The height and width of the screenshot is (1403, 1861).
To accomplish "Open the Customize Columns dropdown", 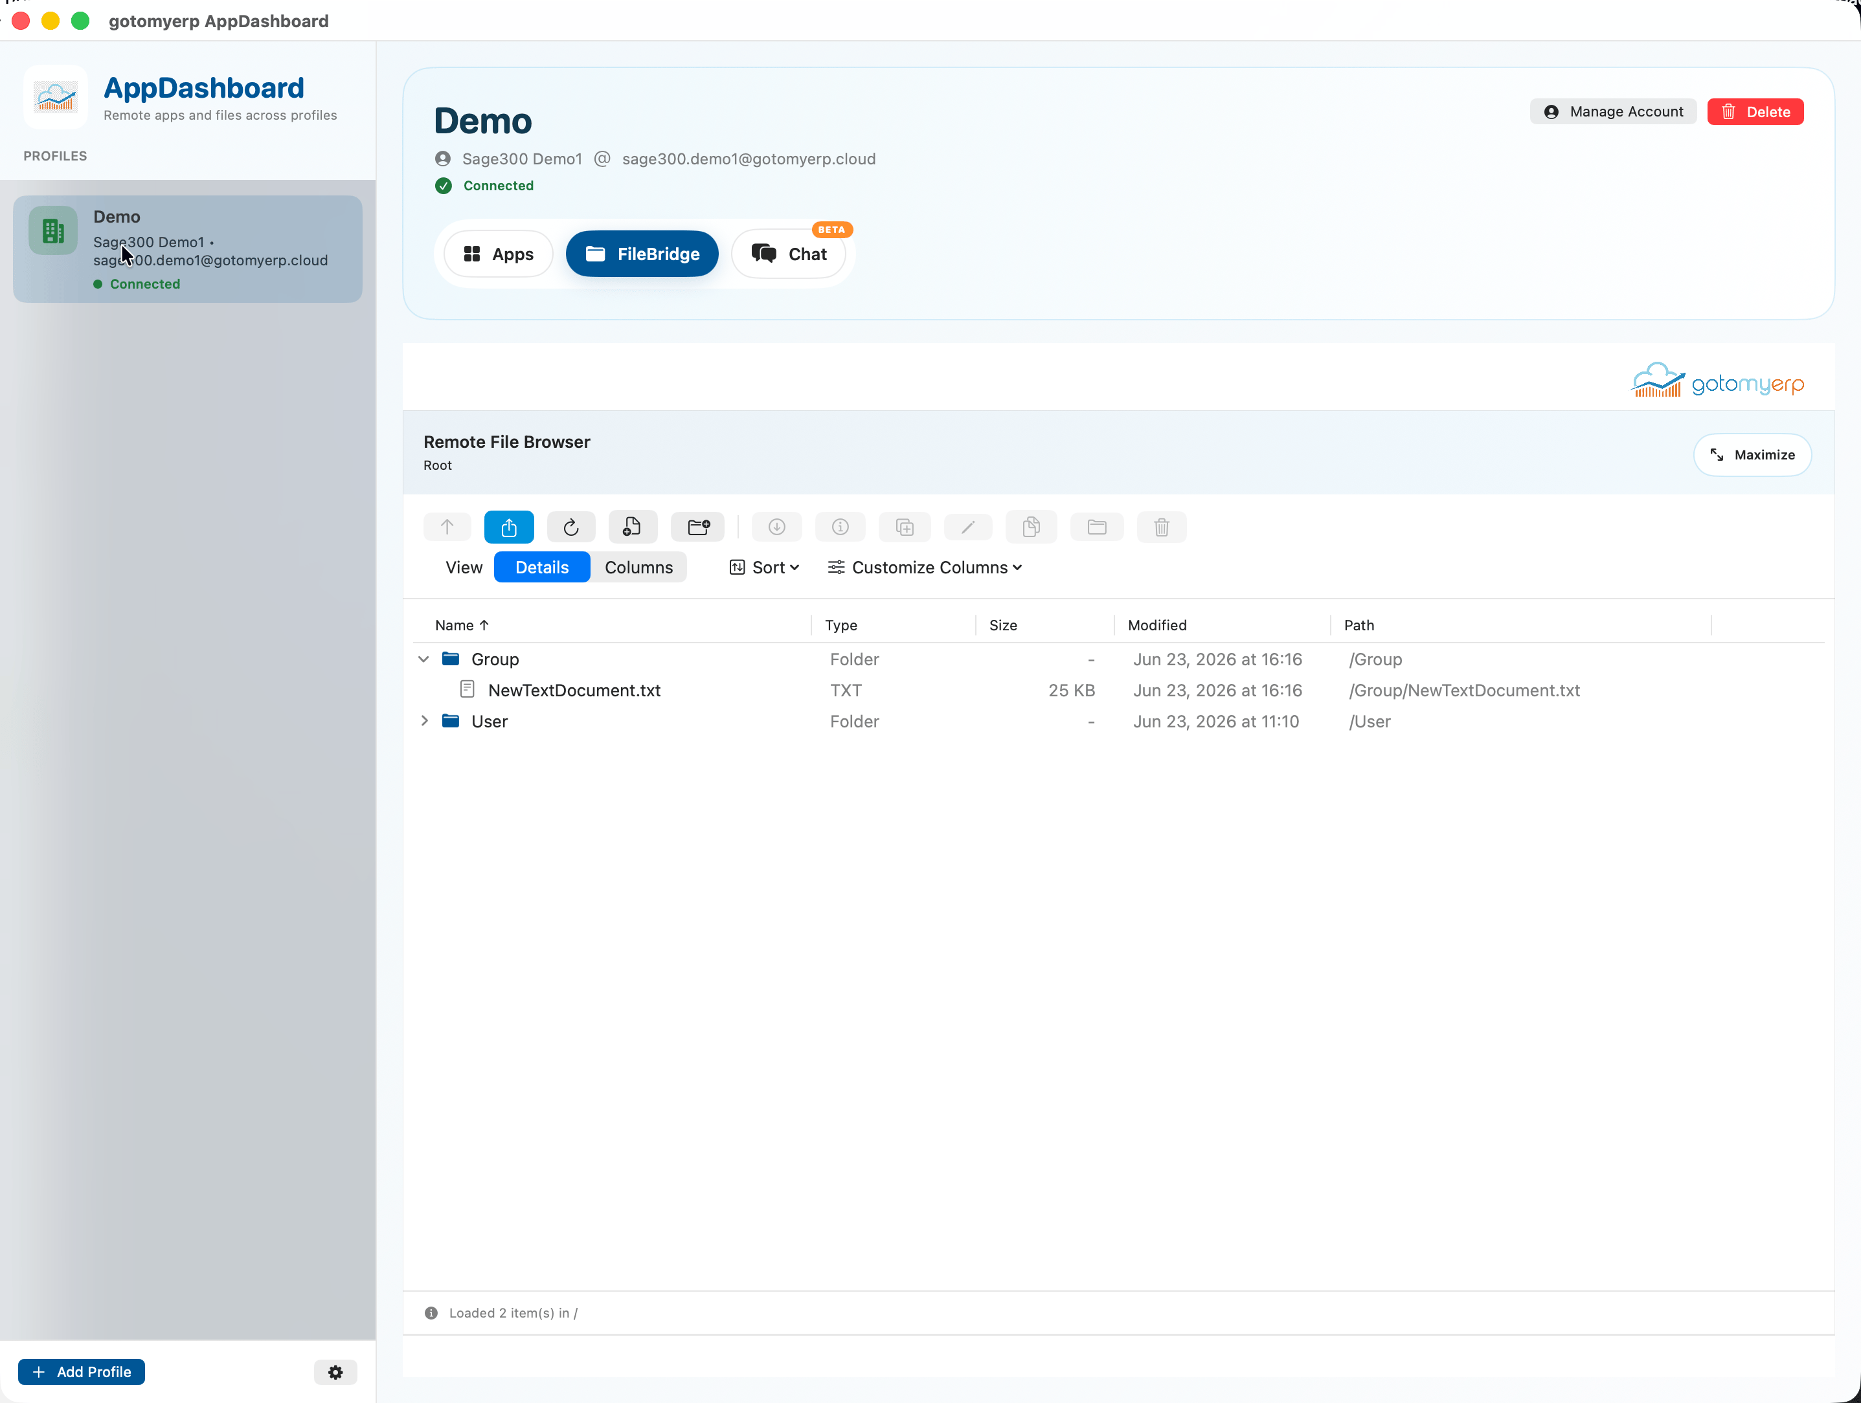I will click(x=925, y=568).
